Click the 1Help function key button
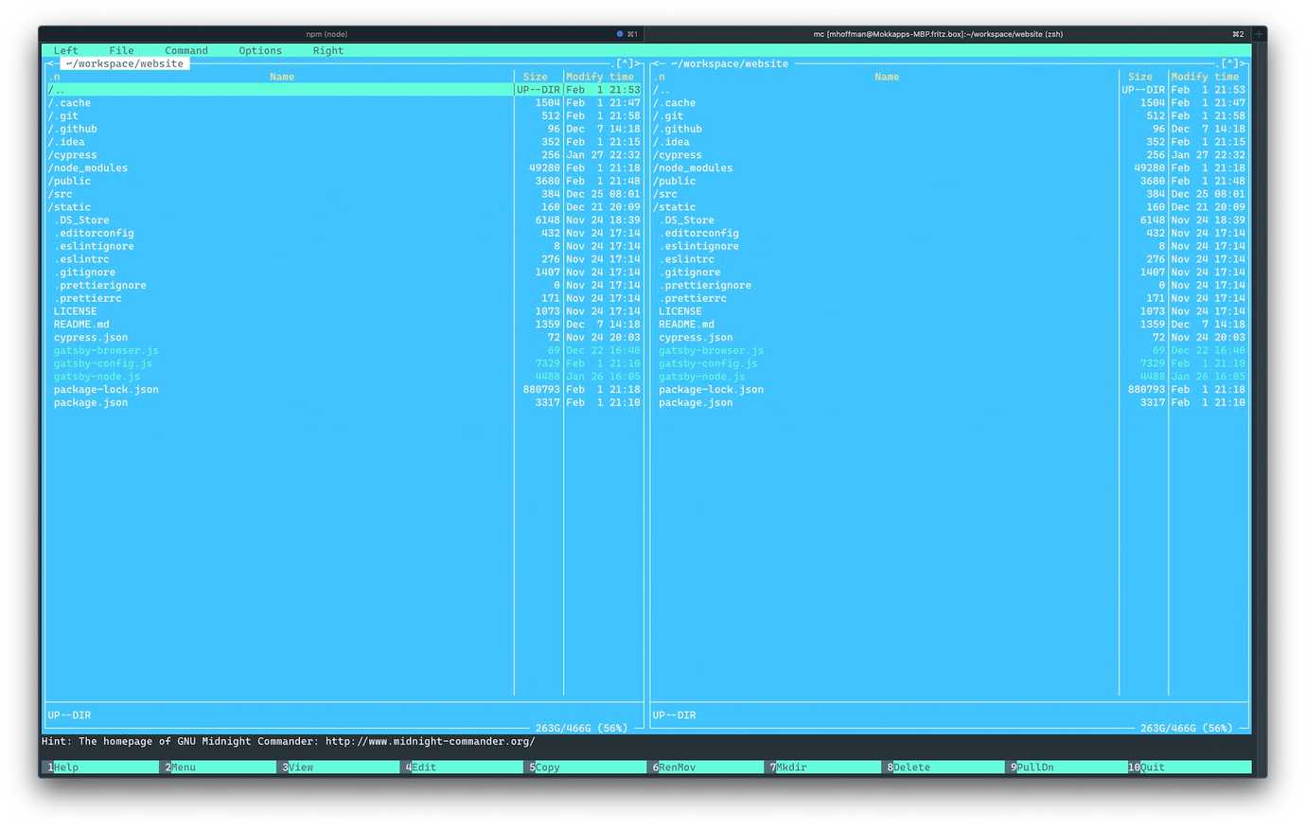The height and width of the screenshot is (829, 1306). 100,767
